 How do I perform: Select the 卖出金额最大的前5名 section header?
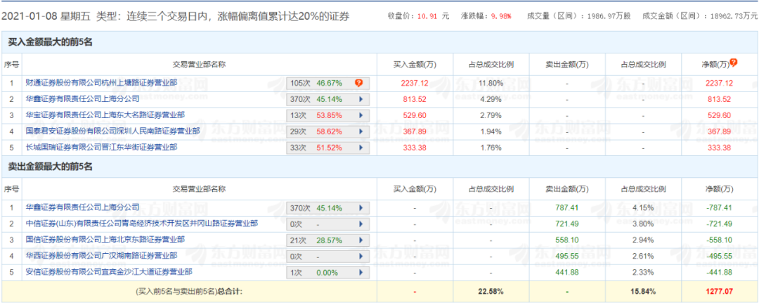tap(50, 167)
